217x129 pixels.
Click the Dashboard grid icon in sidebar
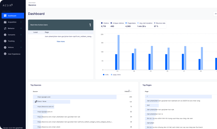pyautogui.click(x=5, y=16)
